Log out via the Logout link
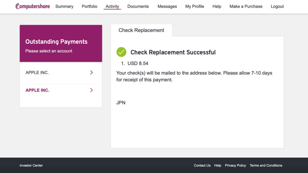 tap(277, 7)
